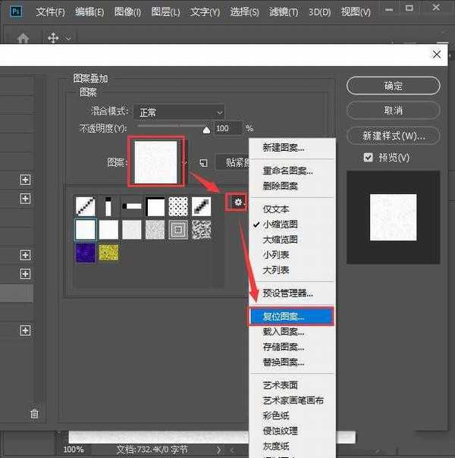Click the gear icon in pattern picker
The width and height of the screenshot is (455, 458).
(x=238, y=202)
